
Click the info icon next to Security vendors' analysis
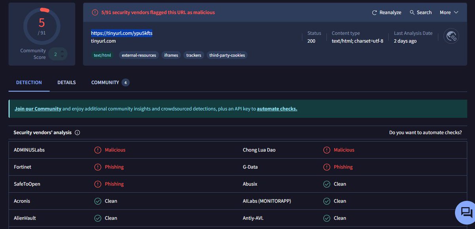point(77,133)
